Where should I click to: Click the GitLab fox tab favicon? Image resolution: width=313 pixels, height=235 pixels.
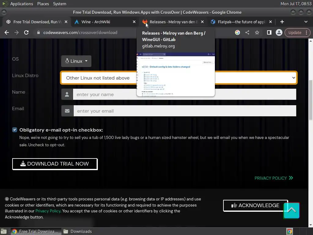tap(145, 22)
